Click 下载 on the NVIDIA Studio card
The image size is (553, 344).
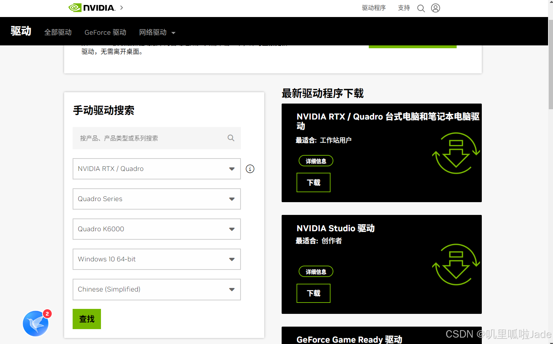tap(314, 293)
